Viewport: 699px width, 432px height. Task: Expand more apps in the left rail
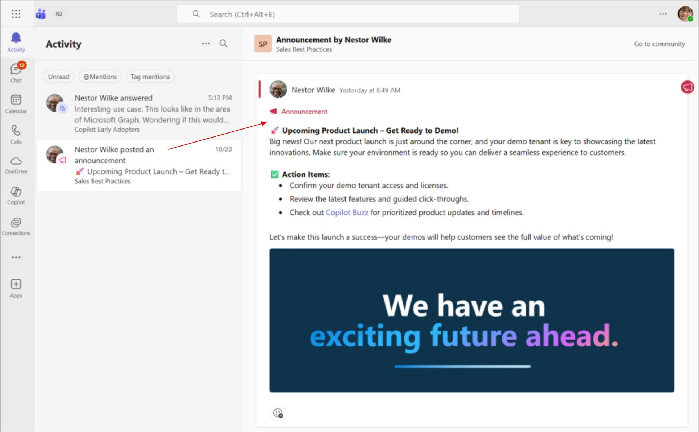[x=16, y=257]
